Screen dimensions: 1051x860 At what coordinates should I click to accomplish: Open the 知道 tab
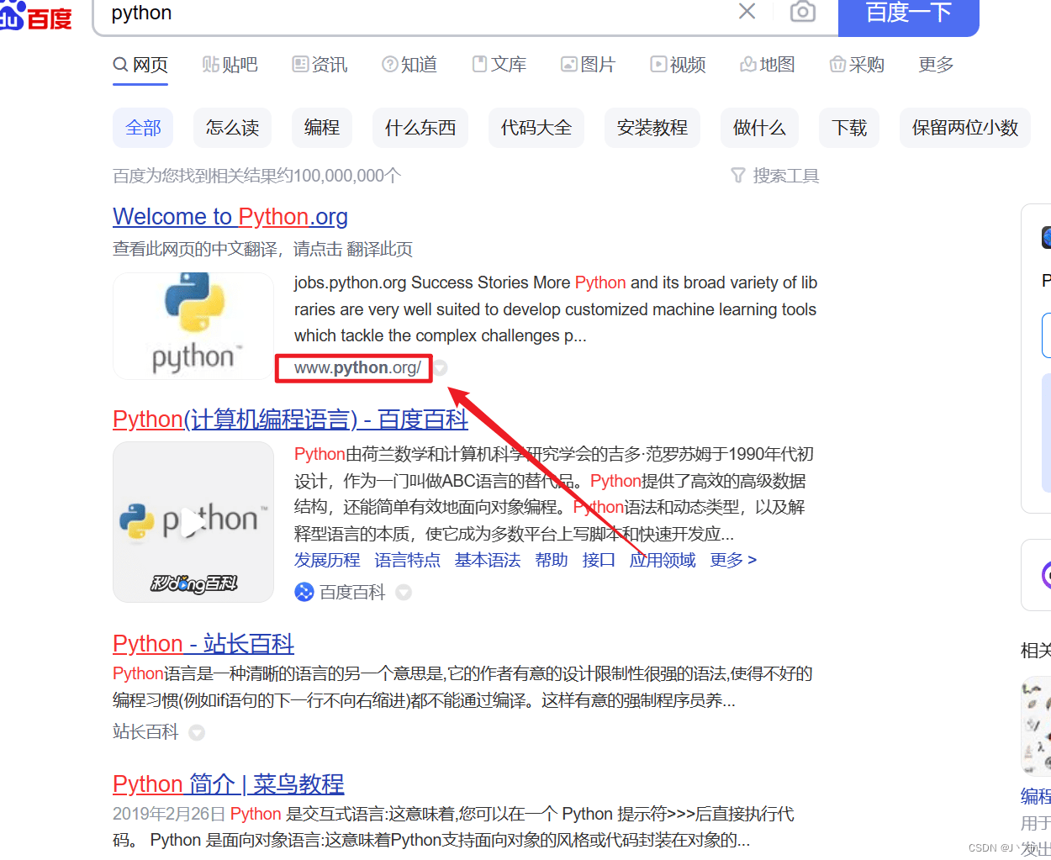click(x=409, y=65)
